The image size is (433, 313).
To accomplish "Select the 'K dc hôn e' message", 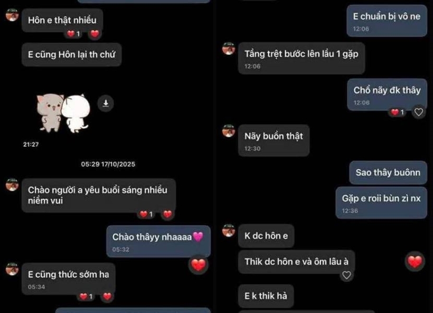I will (266, 236).
